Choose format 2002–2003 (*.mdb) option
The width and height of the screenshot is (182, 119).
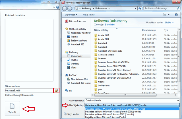point(132,109)
